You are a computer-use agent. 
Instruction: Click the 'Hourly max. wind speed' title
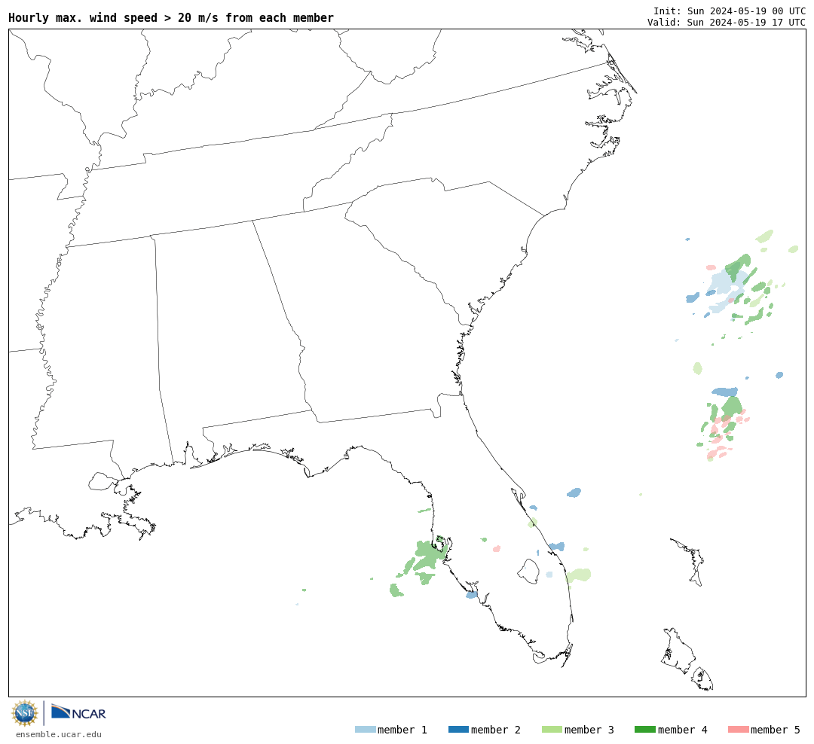[171, 17]
